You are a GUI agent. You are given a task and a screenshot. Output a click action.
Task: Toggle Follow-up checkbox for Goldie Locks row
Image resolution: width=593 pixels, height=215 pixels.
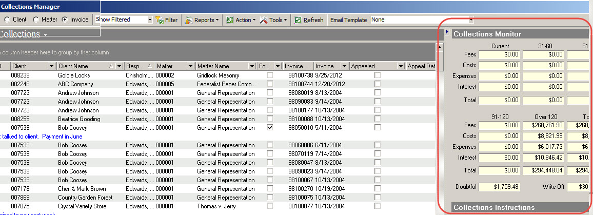270,75
